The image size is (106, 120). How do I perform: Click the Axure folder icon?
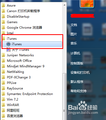coord(3,6)
